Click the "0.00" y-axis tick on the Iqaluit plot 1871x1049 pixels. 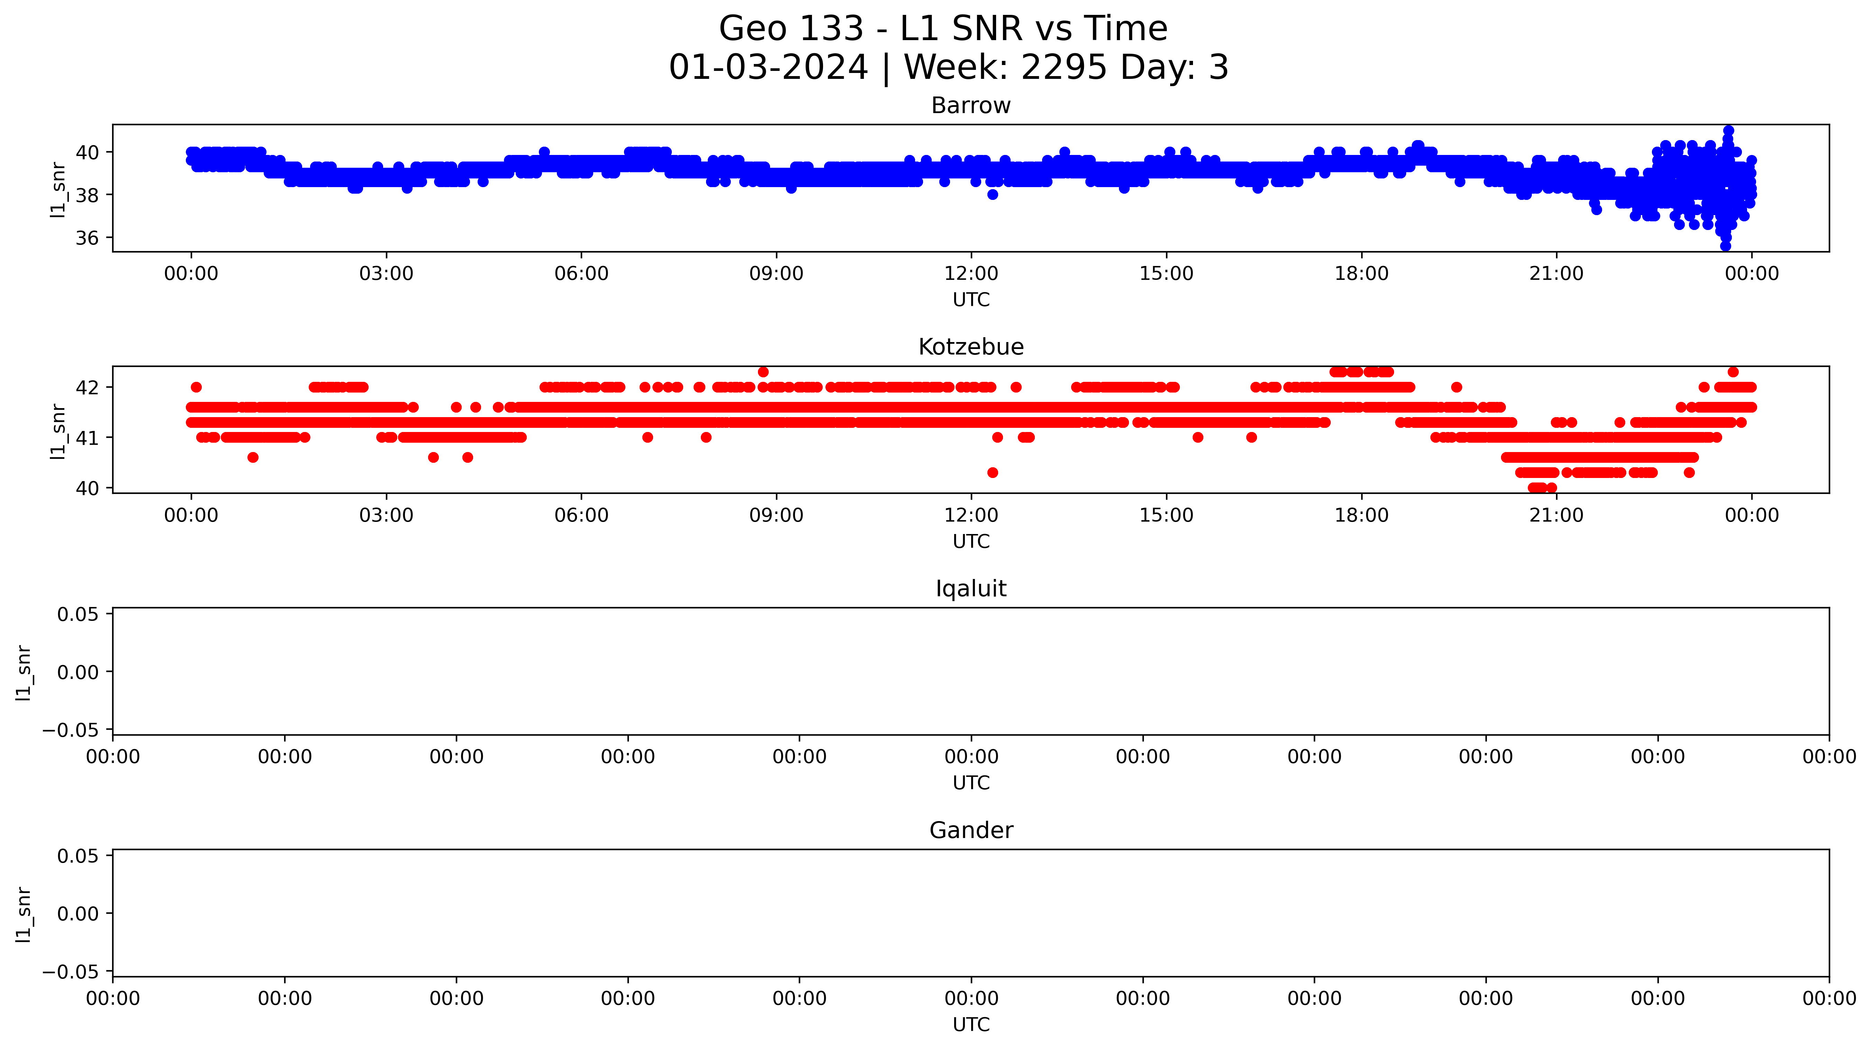(x=79, y=672)
